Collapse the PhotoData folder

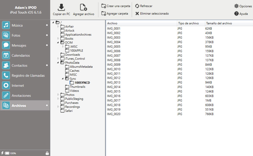pos(58,63)
